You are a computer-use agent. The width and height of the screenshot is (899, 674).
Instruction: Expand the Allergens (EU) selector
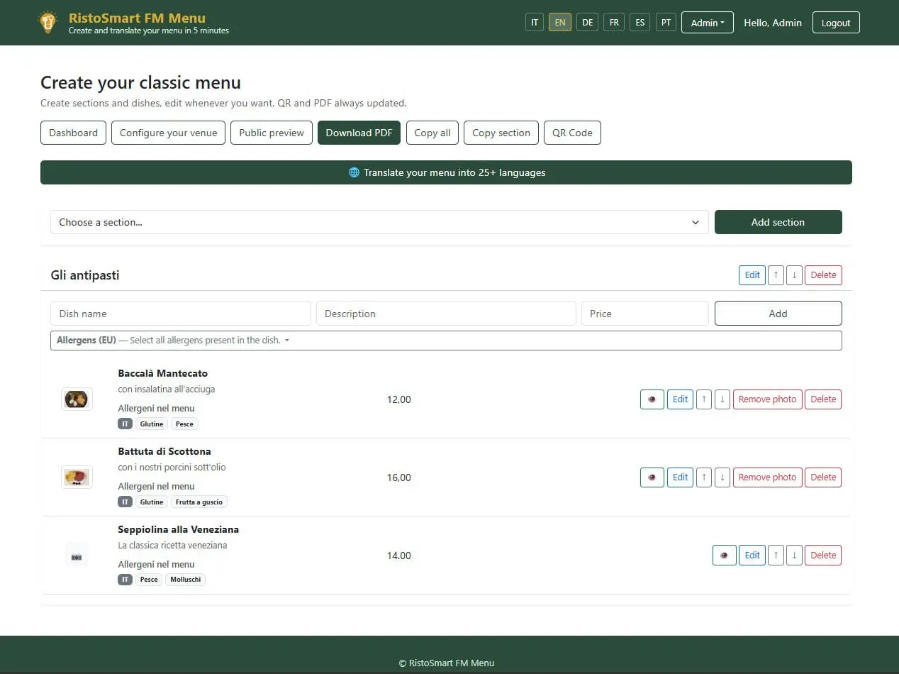click(446, 341)
